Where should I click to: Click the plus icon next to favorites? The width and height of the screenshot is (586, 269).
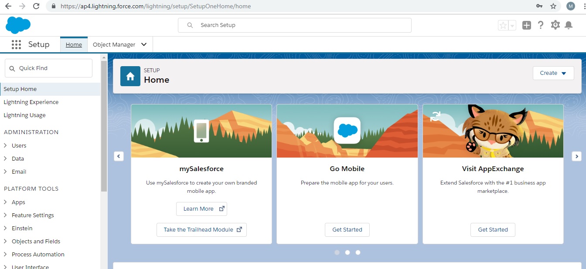tap(526, 25)
